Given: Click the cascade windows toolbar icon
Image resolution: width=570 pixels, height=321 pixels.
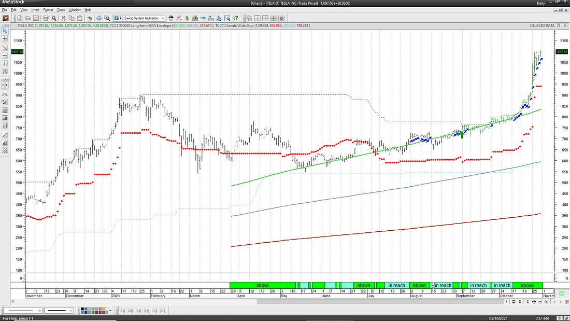Looking at the screenshot, I should (x=249, y=18).
